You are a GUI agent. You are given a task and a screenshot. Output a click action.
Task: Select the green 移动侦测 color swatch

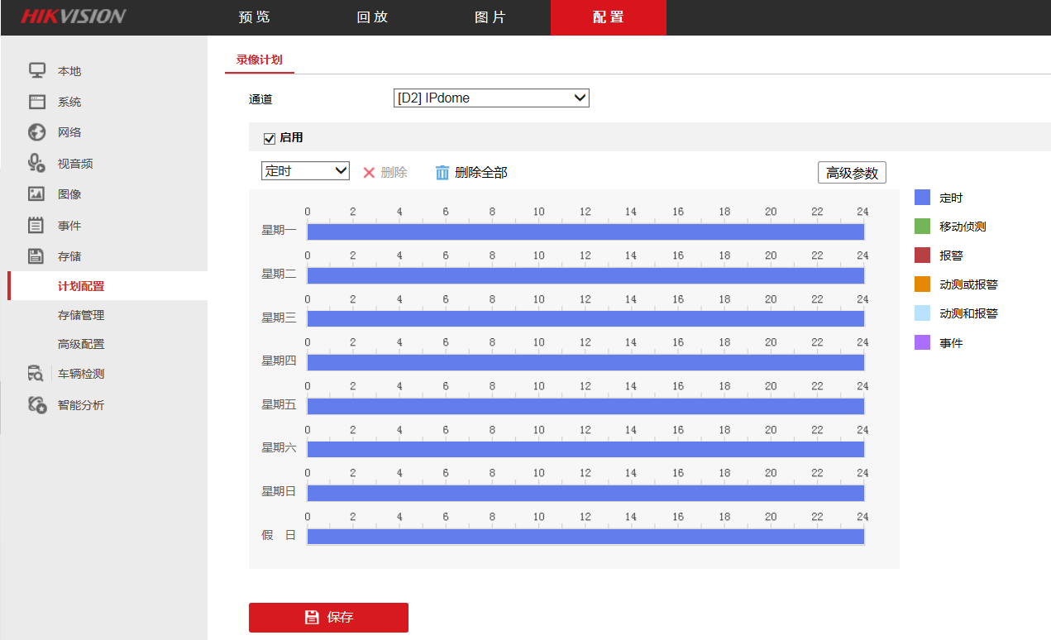point(922,227)
